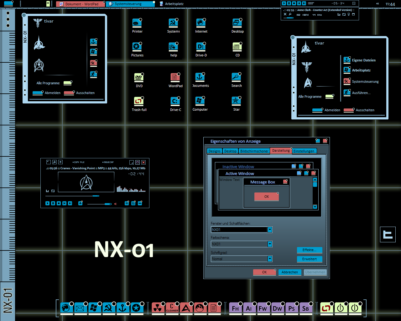This screenshot has width=401, height=321.
Task: Click Ausschalten in the right start menu
Action: pos(359,110)
